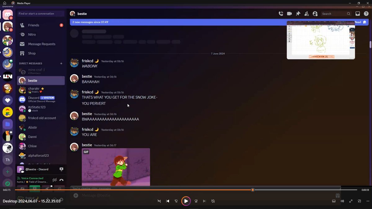Viewport: 372px width, 209px height.
Task: Open the charakr direct message
Action: point(41,90)
